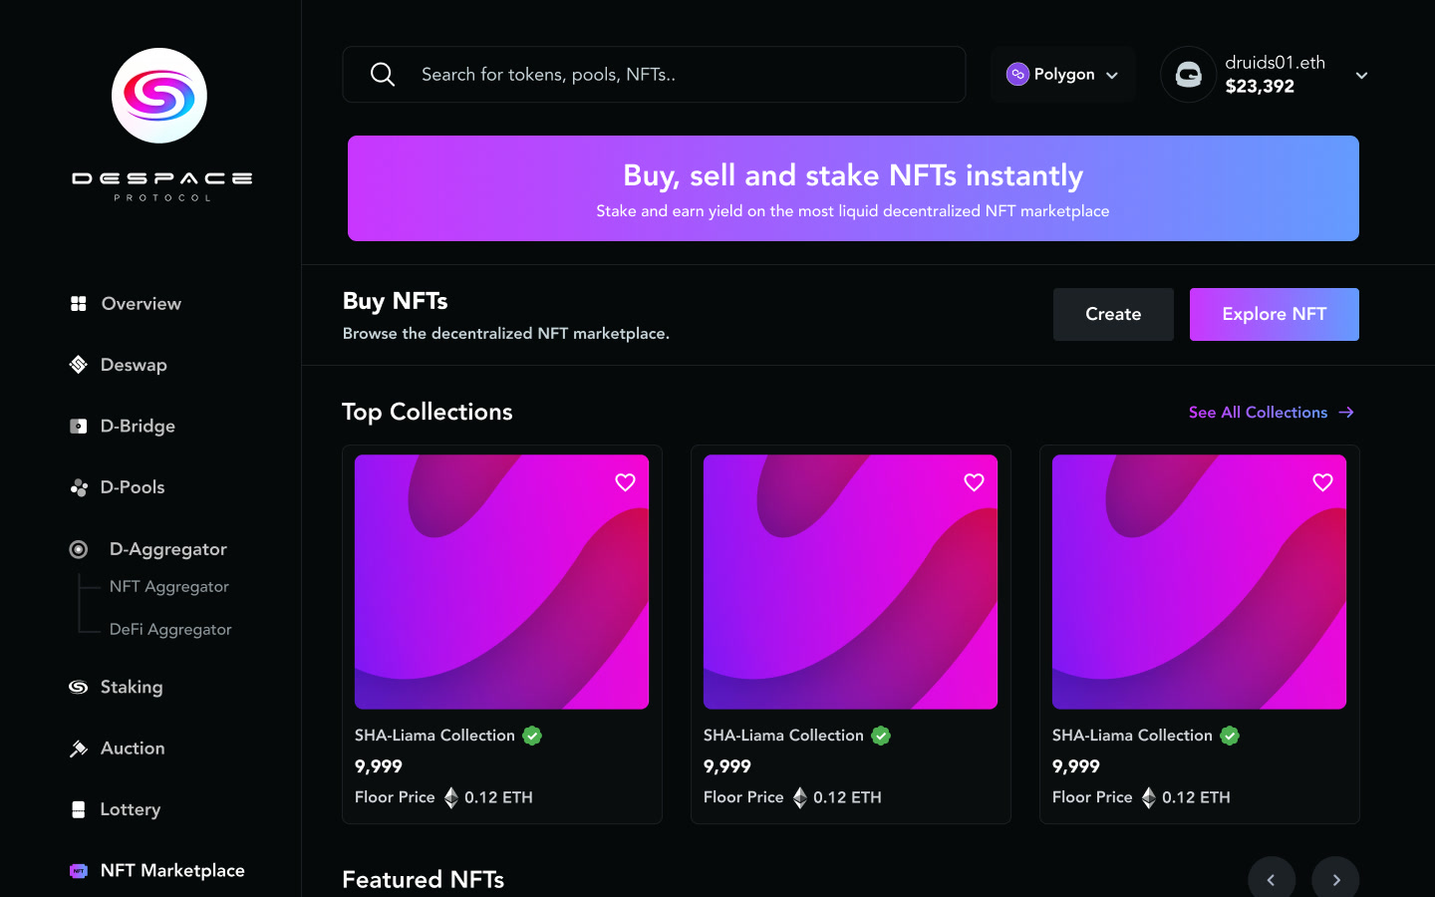
Task: Click next arrow in Featured NFTs
Action: [1335, 880]
